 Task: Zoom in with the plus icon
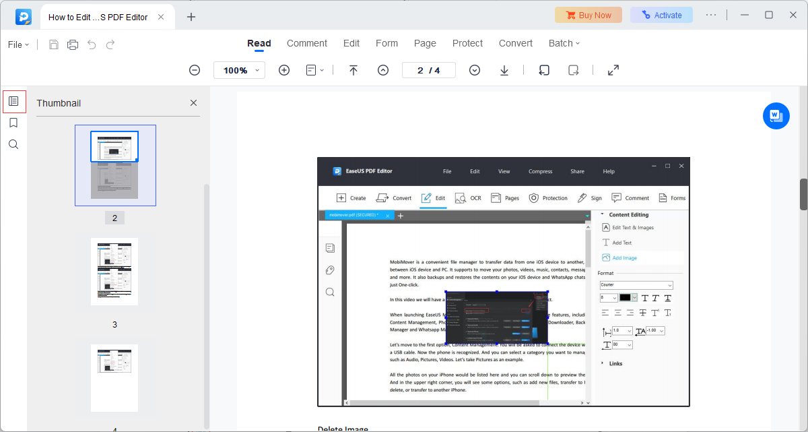tap(284, 70)
